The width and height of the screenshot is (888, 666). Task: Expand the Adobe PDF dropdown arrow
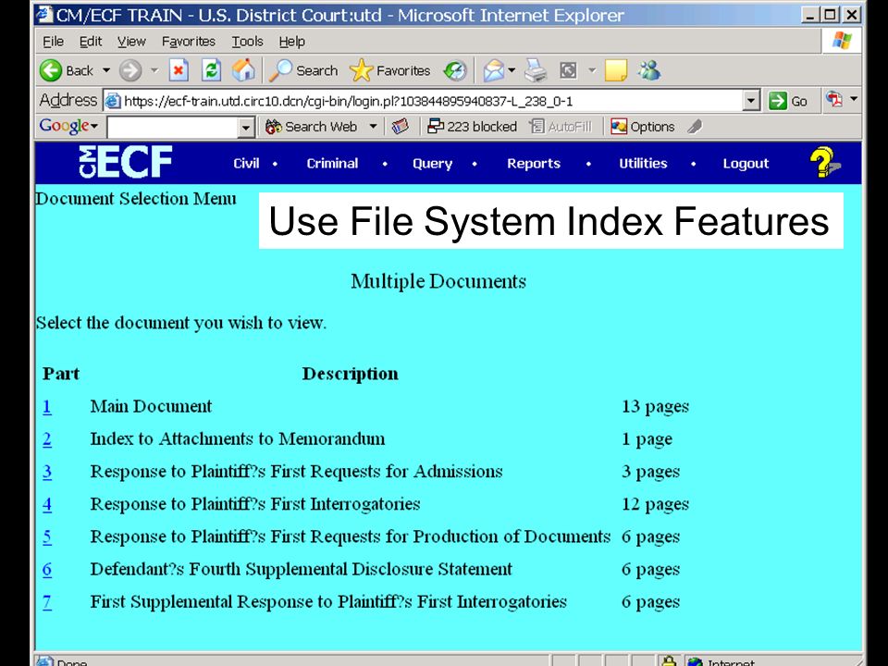point(854,99)
